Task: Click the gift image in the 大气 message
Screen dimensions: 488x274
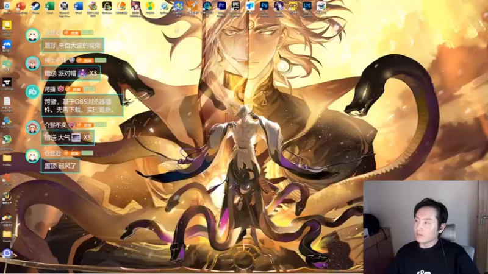Action: (x=76, y=138)
